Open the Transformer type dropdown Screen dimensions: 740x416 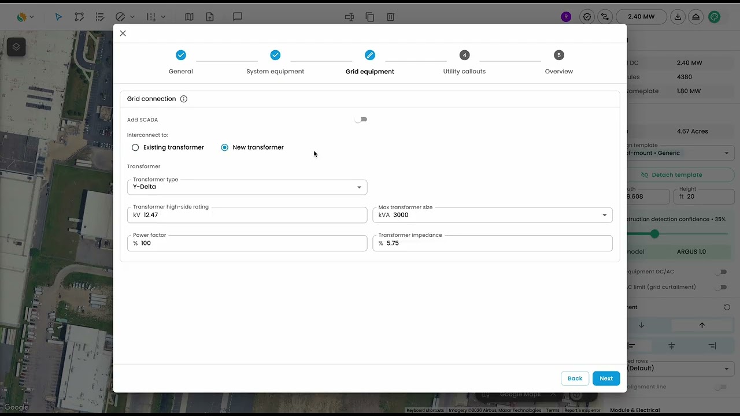[x=247, y=187]
